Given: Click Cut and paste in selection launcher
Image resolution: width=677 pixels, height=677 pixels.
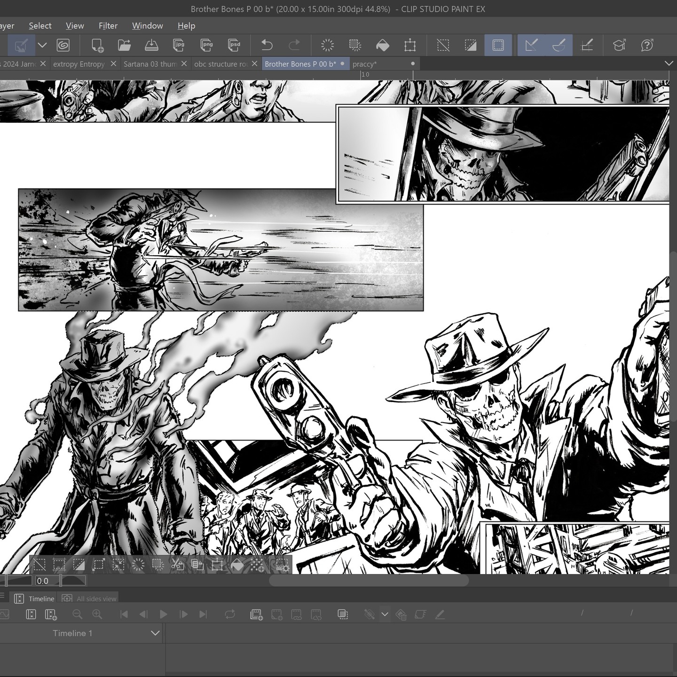Looking at the screenshot, I should [x=177, y=564].
